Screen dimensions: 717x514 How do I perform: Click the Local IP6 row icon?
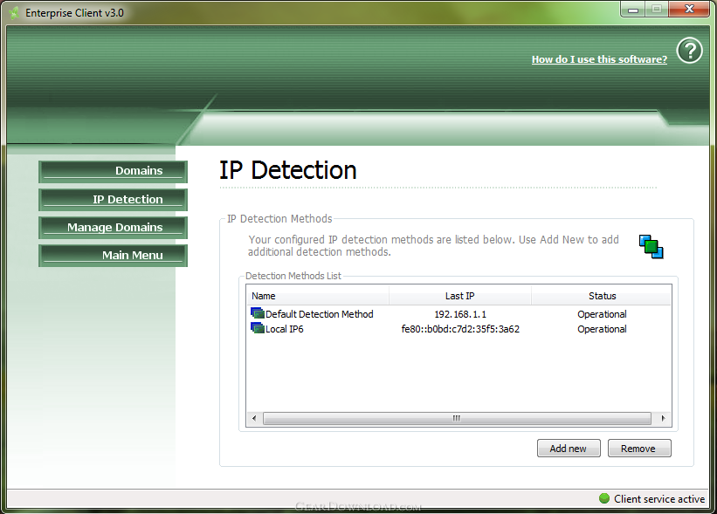pyautogui.click(x=258, y=329)
